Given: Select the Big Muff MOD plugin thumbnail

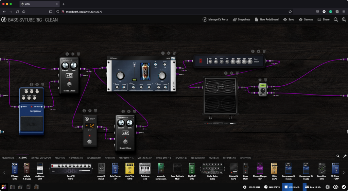Looking at the screenshot, I should (x=191, y=169).
